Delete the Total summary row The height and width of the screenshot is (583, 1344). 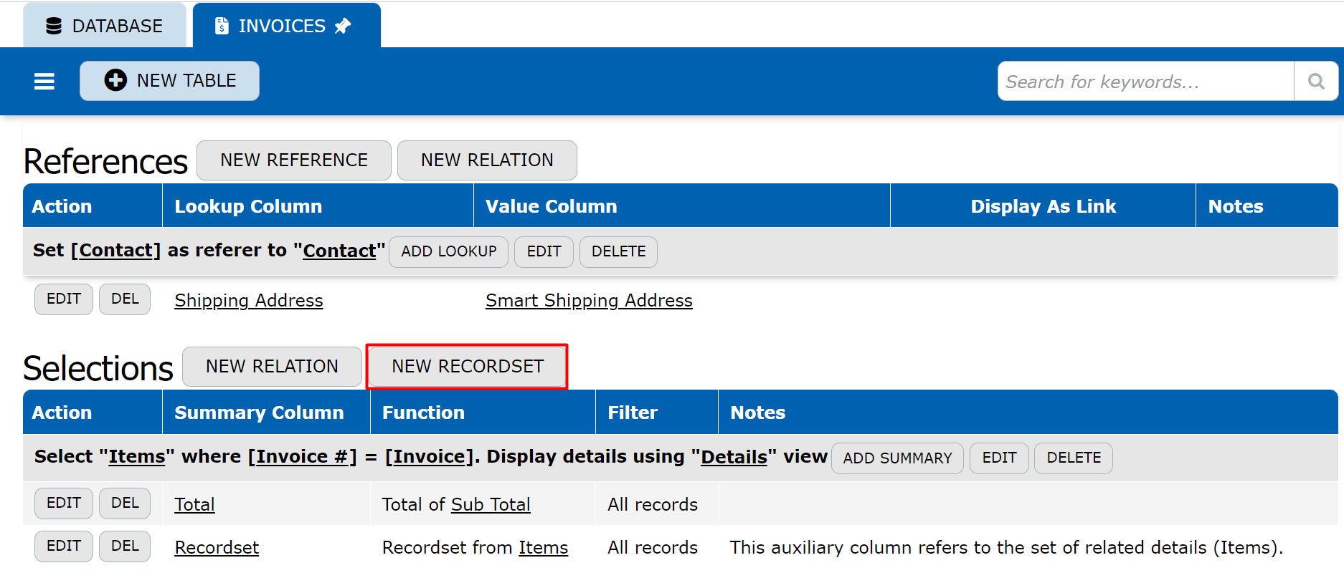pos(125,503)
